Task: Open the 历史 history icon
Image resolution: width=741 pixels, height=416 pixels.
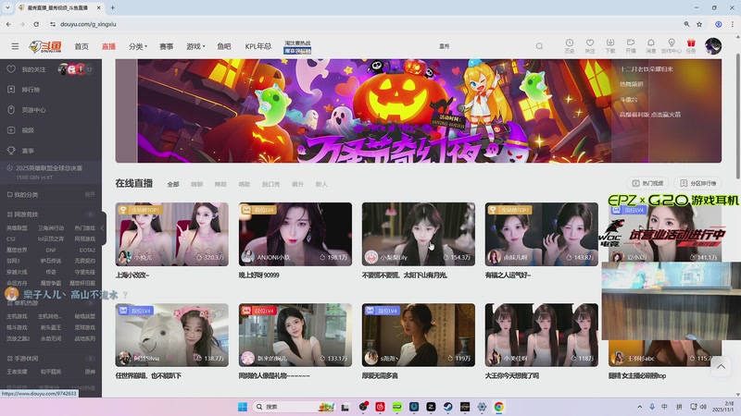Action: tap(570, 45)
